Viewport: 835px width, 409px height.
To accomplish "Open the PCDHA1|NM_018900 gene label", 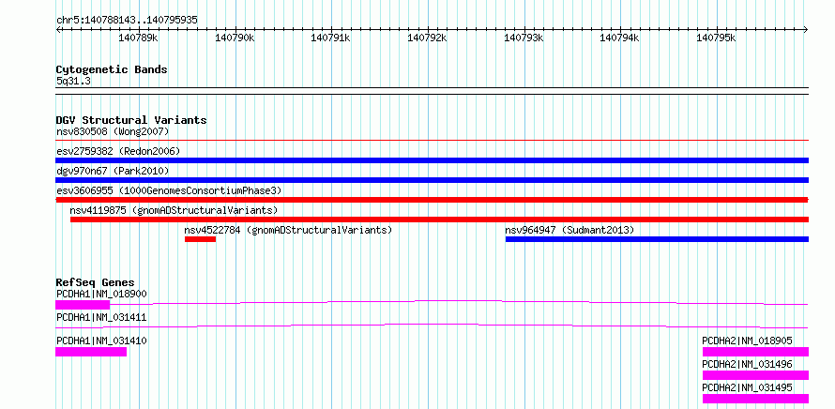I will 101,294.
